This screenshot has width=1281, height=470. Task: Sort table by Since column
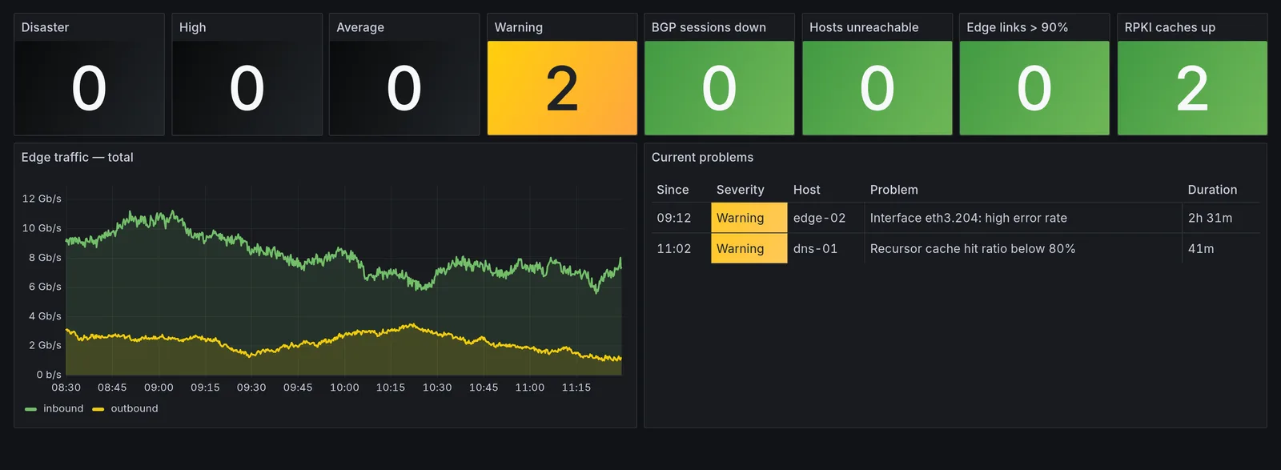pyautogui.click(x=673, y=190)
